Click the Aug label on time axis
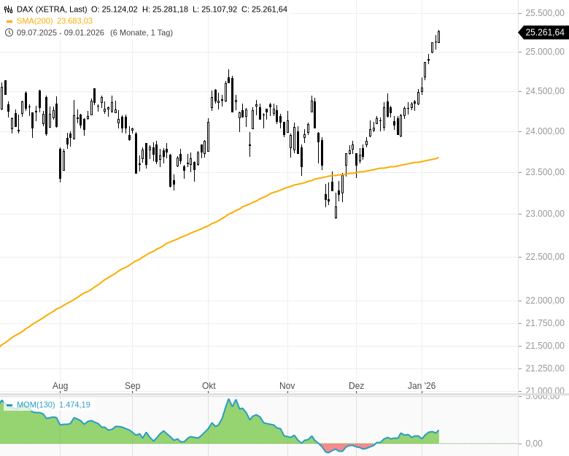Screen dimensions: 569x456 click(61, 385)
